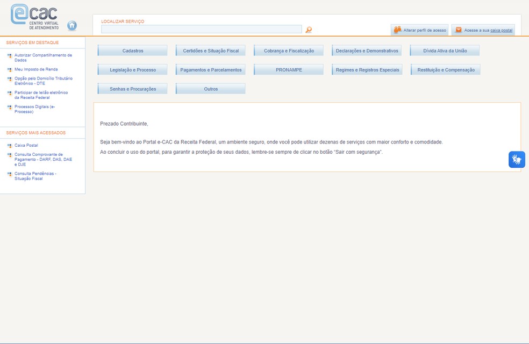Select Declarações e Demonstrativos category
Image resolution: width=529 pixels, height=344 pixels.
pos(367,51)
